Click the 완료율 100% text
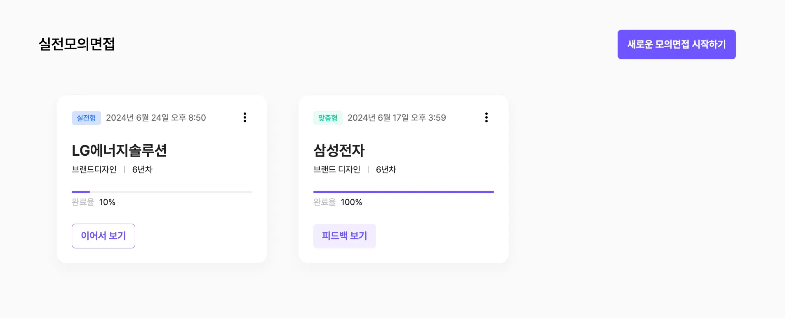Image resolution: width=785 pixels, height=318 pixels. point(338,202)
